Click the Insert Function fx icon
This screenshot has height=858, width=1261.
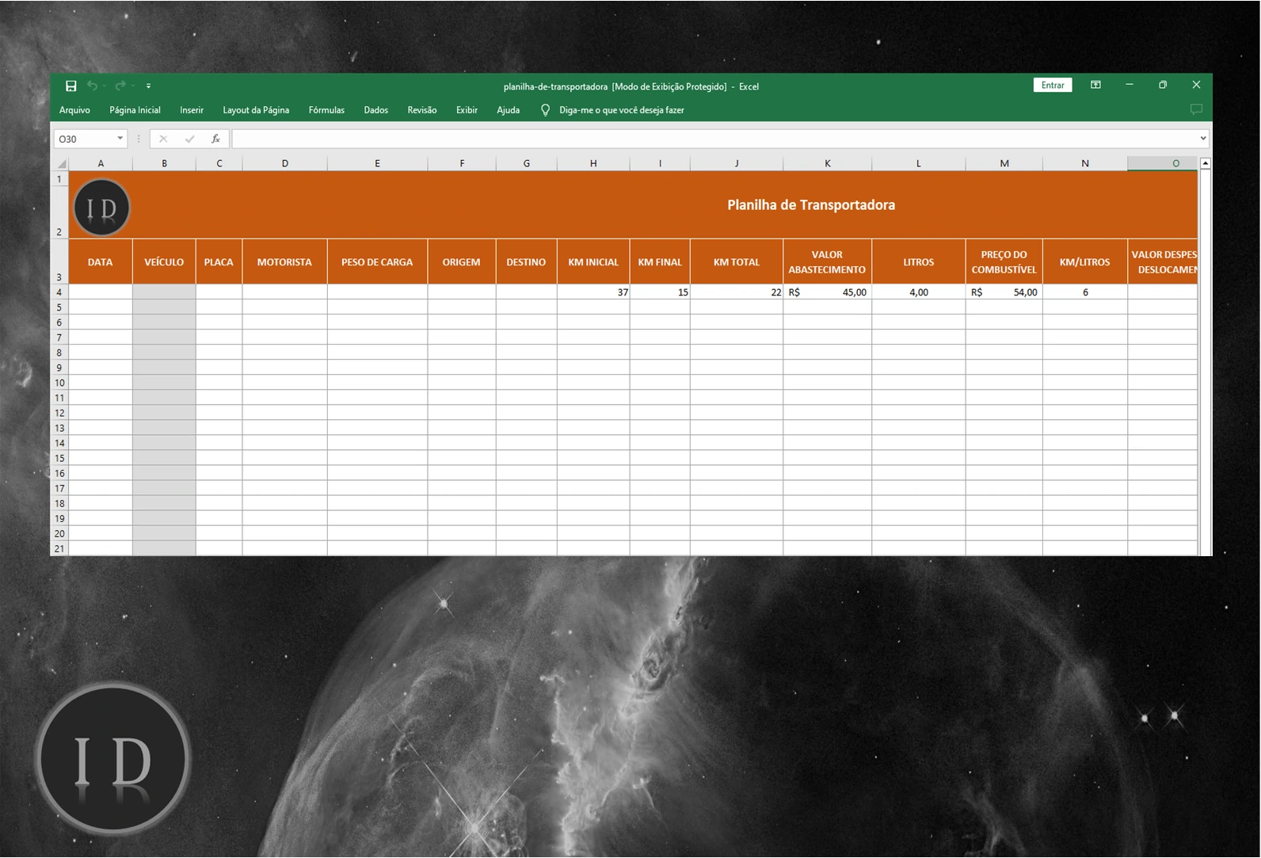point(215,139)
